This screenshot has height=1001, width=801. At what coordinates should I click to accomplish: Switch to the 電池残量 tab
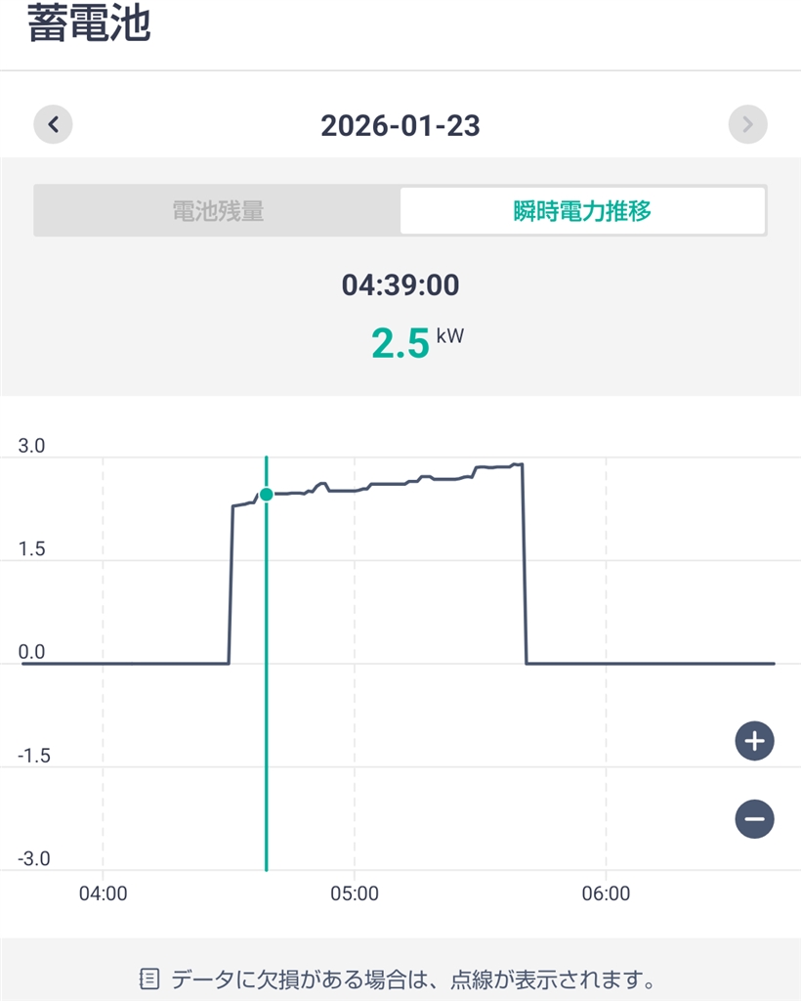(x=218, y=210)
